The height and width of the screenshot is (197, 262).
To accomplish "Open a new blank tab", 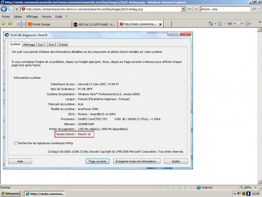I will [168, 24].
